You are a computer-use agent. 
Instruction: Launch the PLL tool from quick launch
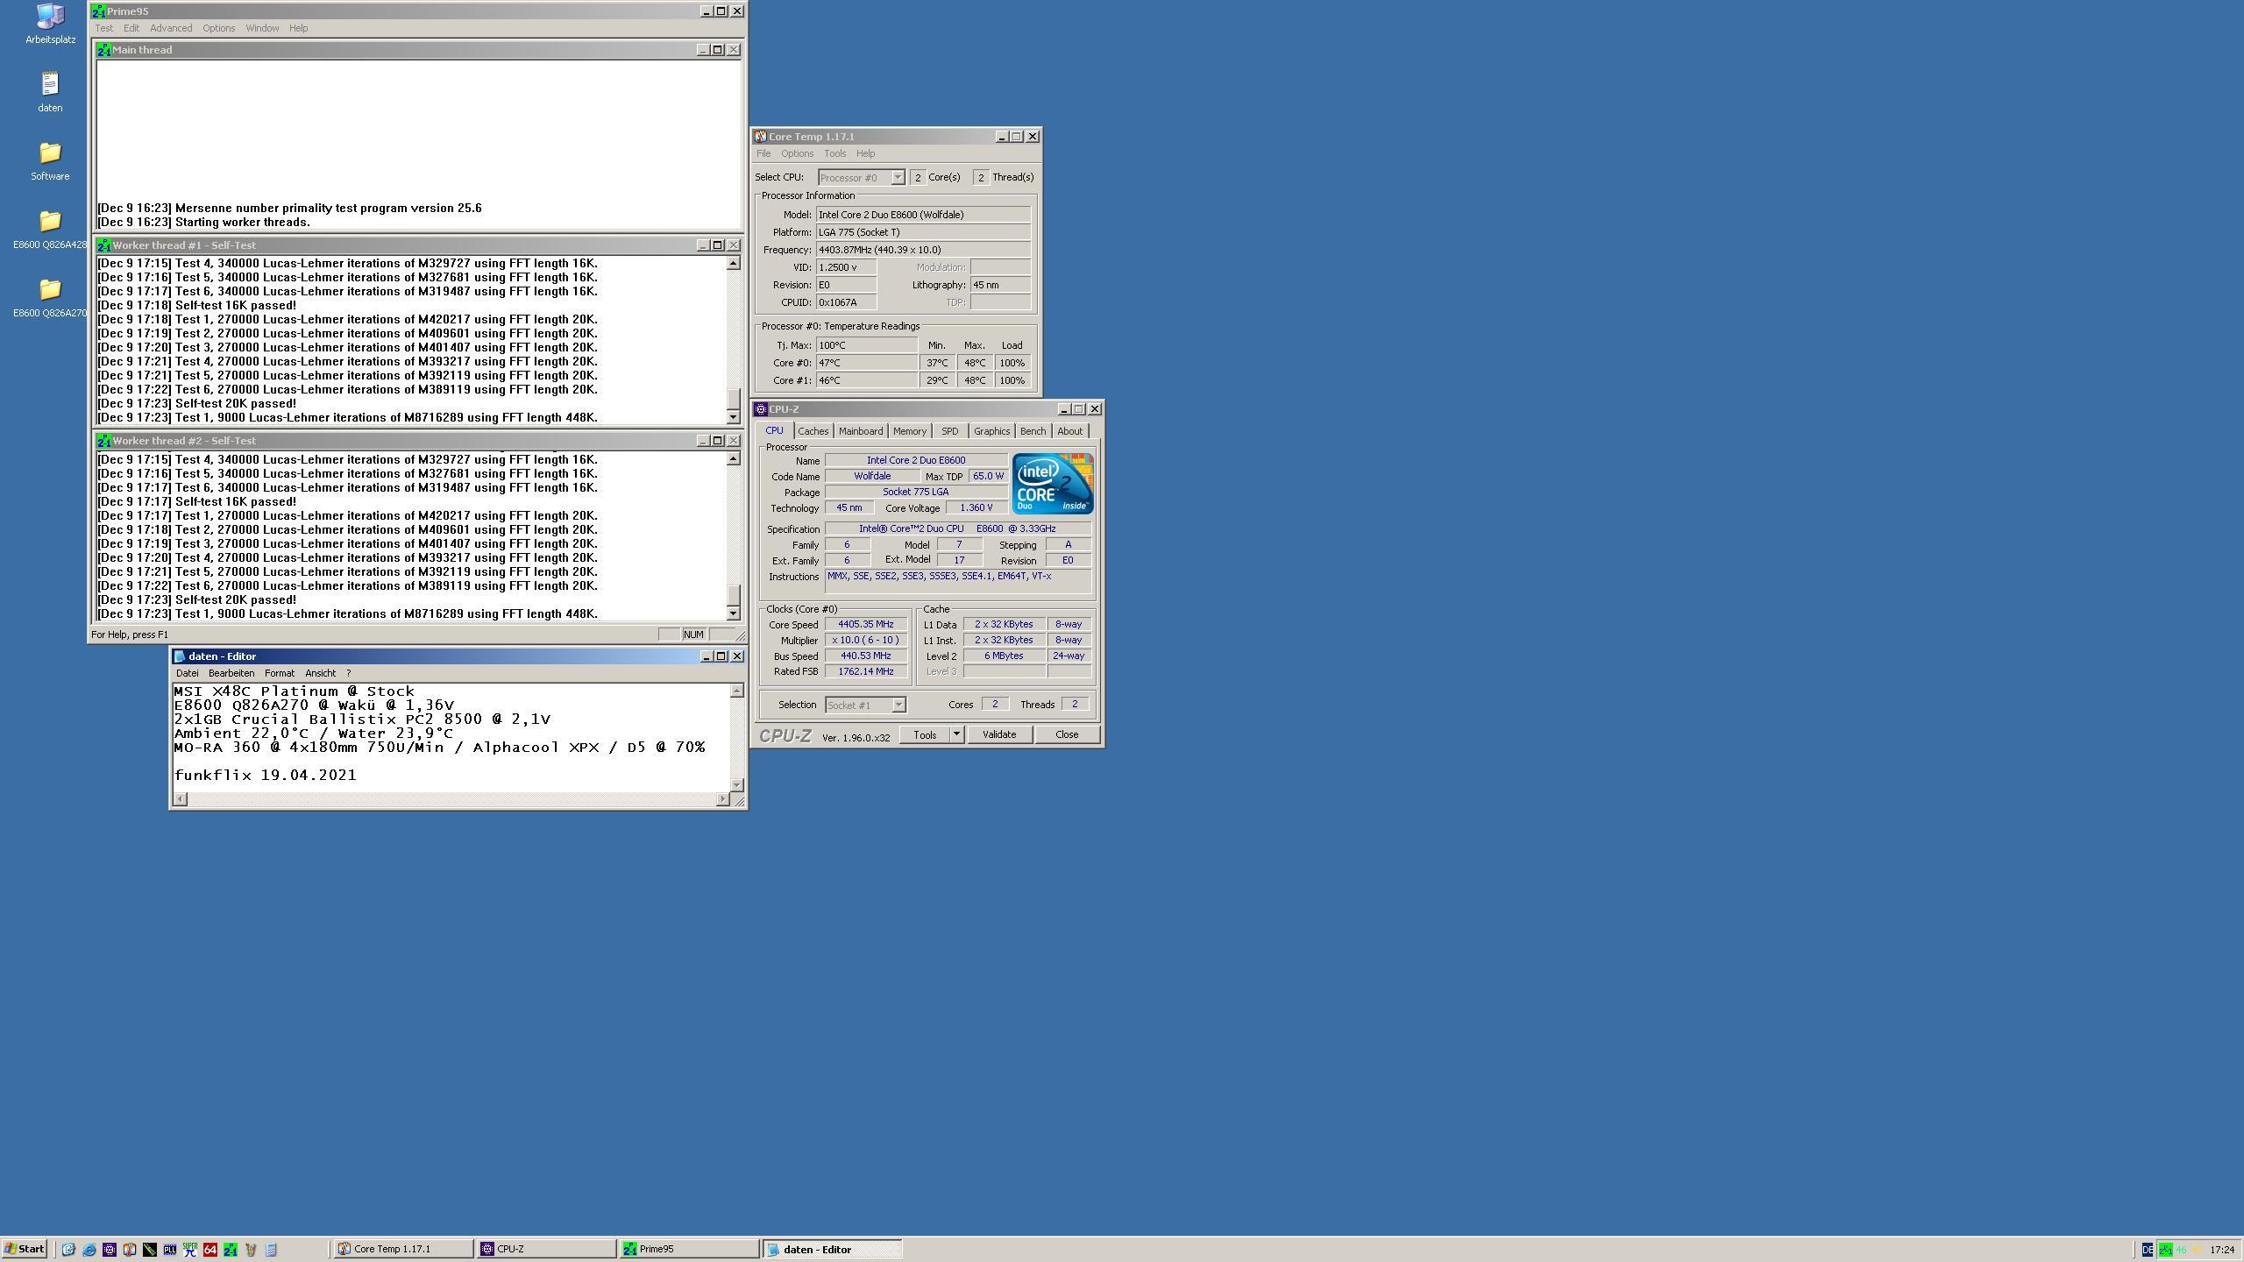pyautogui.click(x=170, y=1250)
